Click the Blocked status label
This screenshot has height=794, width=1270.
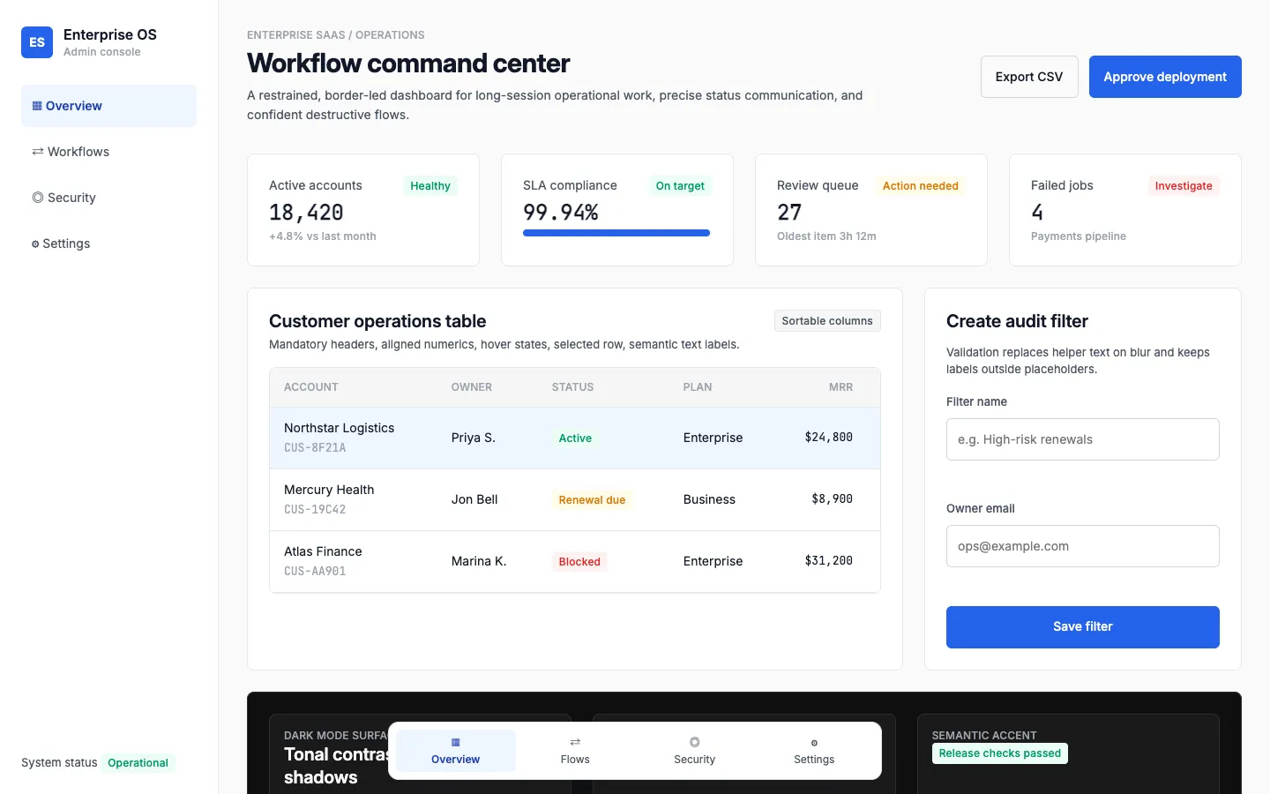tap(579, 562)
